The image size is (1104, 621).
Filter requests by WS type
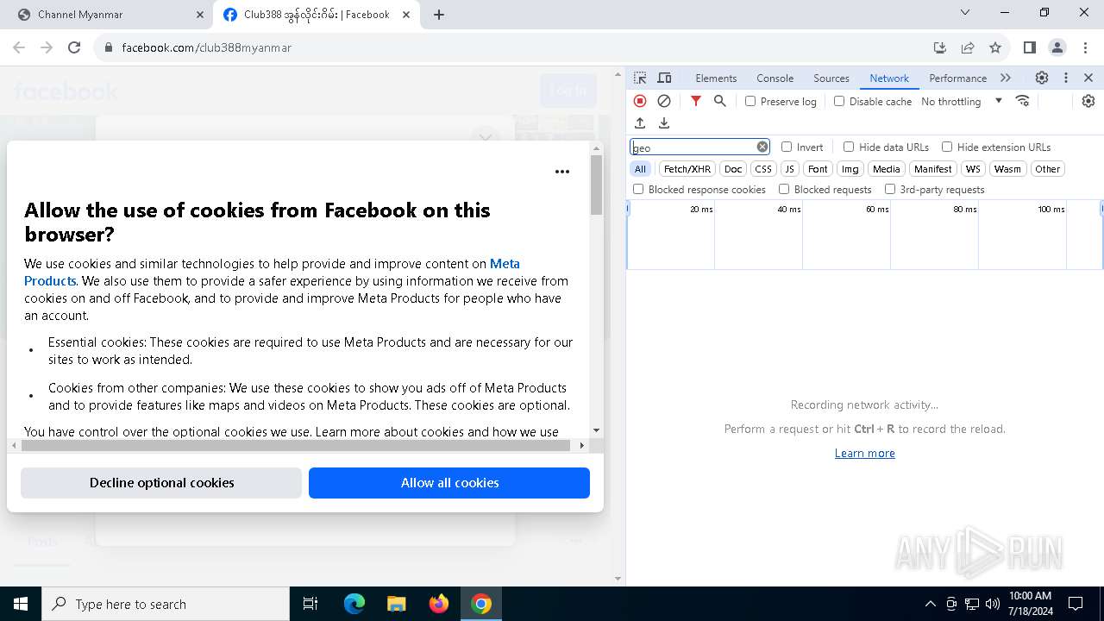click(x=973, y=169)
